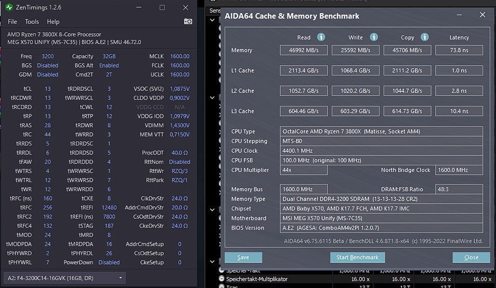Click the L2 Cache Copy value 1044.7 GB/s
Image resolution: width=496 pixels, height=288 pixels.
(x=407, y=91)
